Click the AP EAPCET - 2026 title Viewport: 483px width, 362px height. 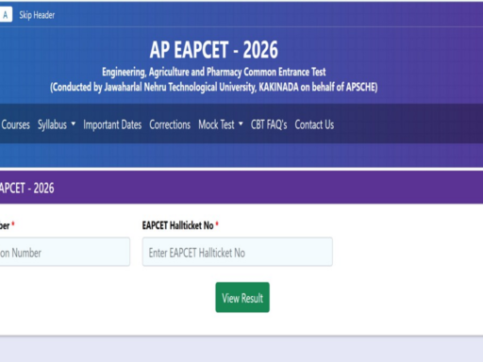click(214, 50)
